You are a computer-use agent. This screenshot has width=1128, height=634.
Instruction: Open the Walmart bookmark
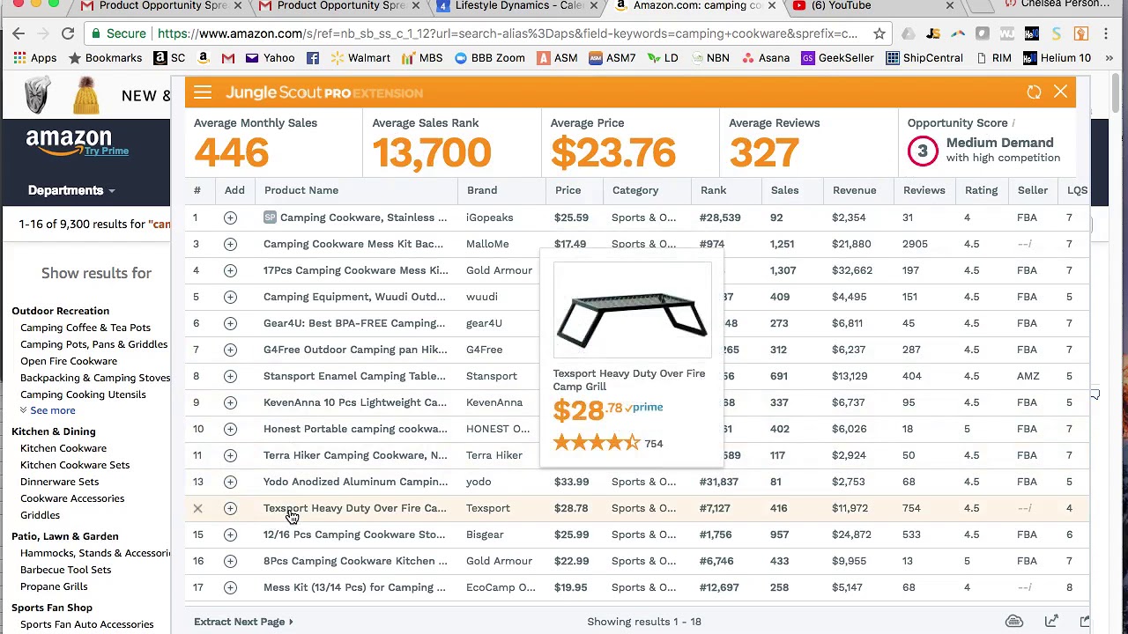(x=360, y=58)
